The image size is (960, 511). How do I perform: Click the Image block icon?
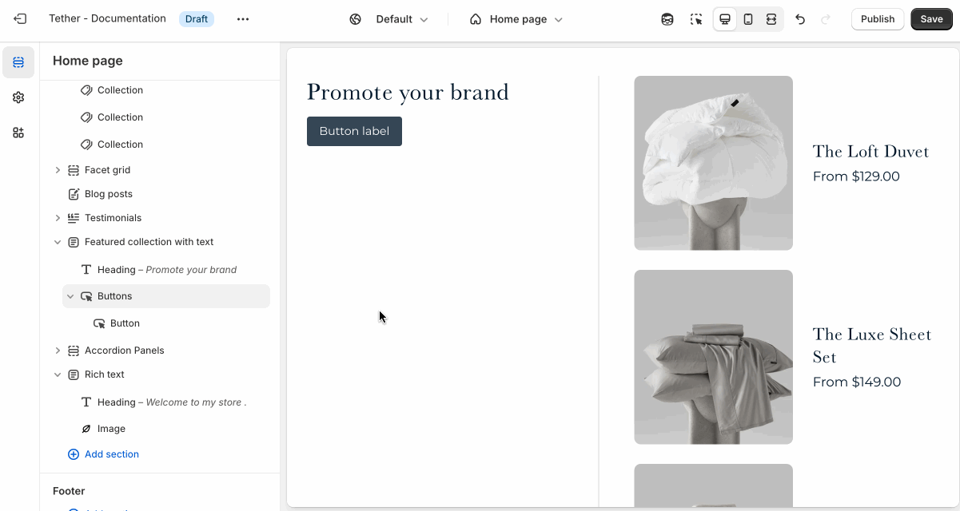[86, 429]
